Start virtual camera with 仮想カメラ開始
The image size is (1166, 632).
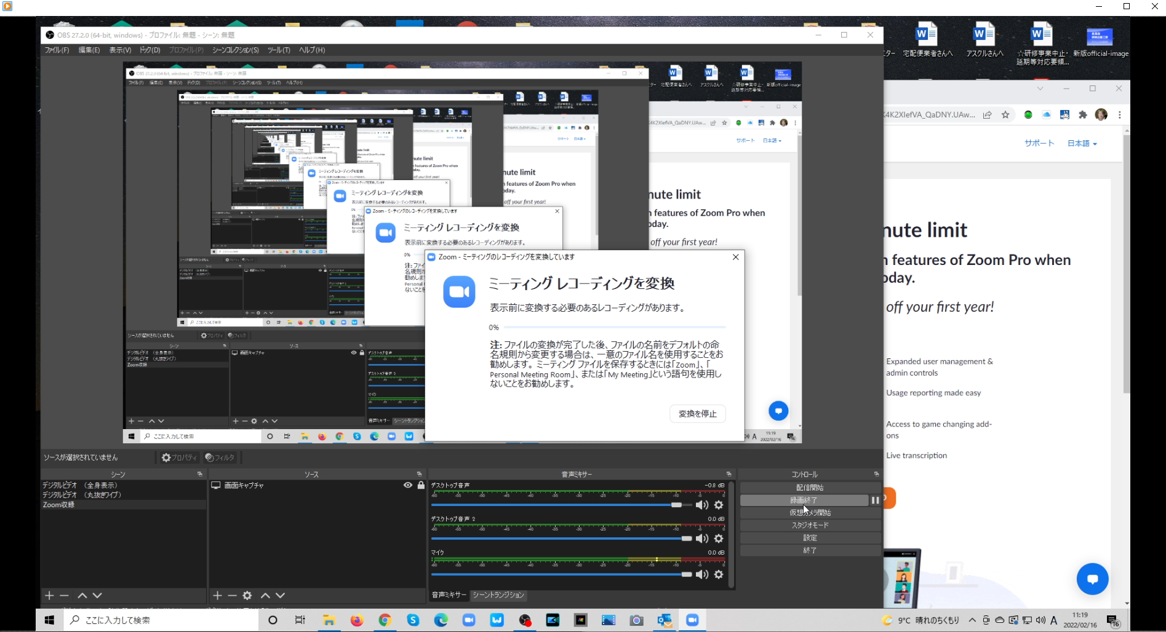(x=810, y=513)
